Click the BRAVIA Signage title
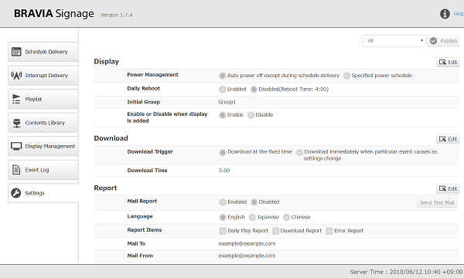The image size is (464, 278). [x=54, y=14]
